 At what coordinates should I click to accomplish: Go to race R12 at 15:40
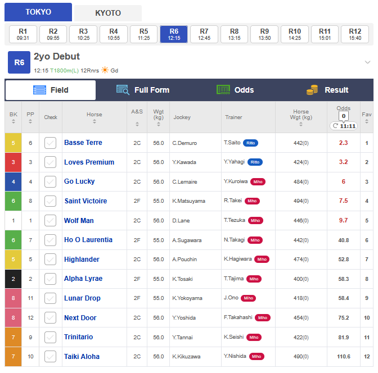click(355, 34)
